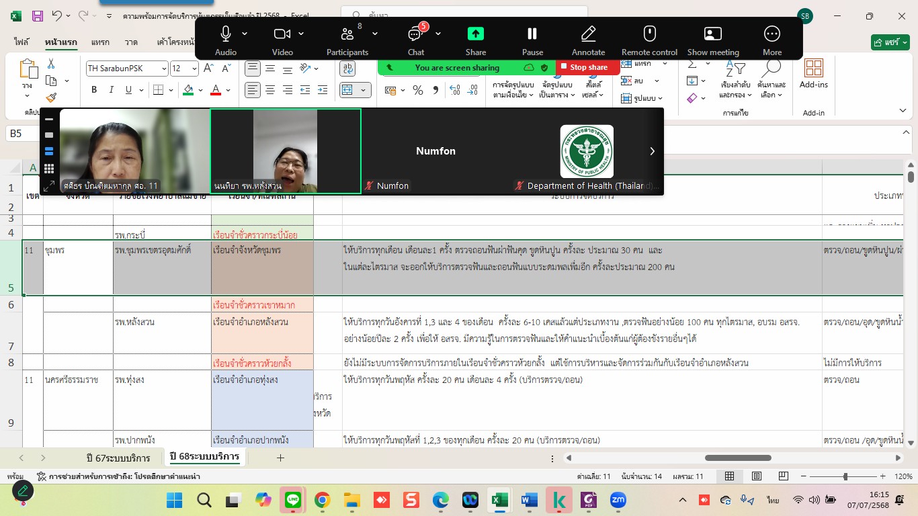918x516 pixels.
Task: Open the แทรก ribbon tab
Action: [x=100, y=42]
